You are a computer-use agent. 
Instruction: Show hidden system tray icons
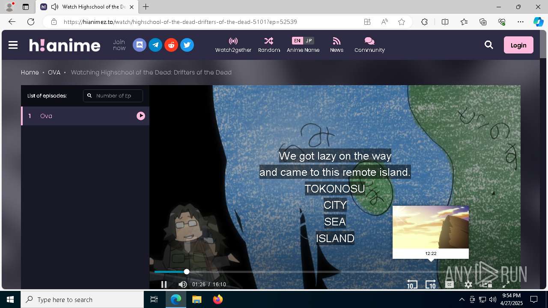pos(462,299)
